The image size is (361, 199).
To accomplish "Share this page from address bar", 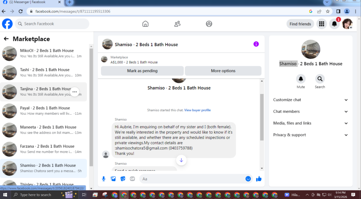I will click(319, 11).
